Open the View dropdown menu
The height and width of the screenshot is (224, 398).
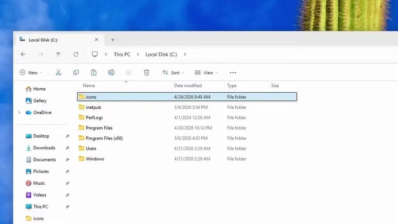[206, 73]
